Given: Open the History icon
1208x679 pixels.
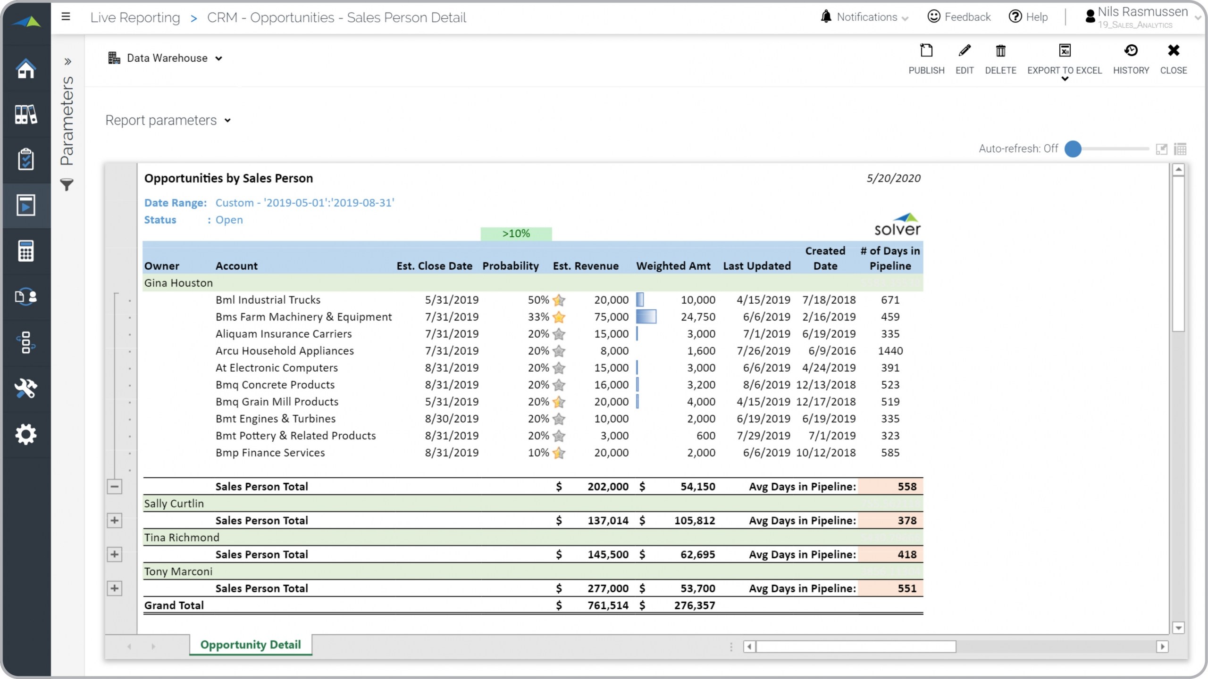Looking at the screenshot, I should click(1131, 51).
